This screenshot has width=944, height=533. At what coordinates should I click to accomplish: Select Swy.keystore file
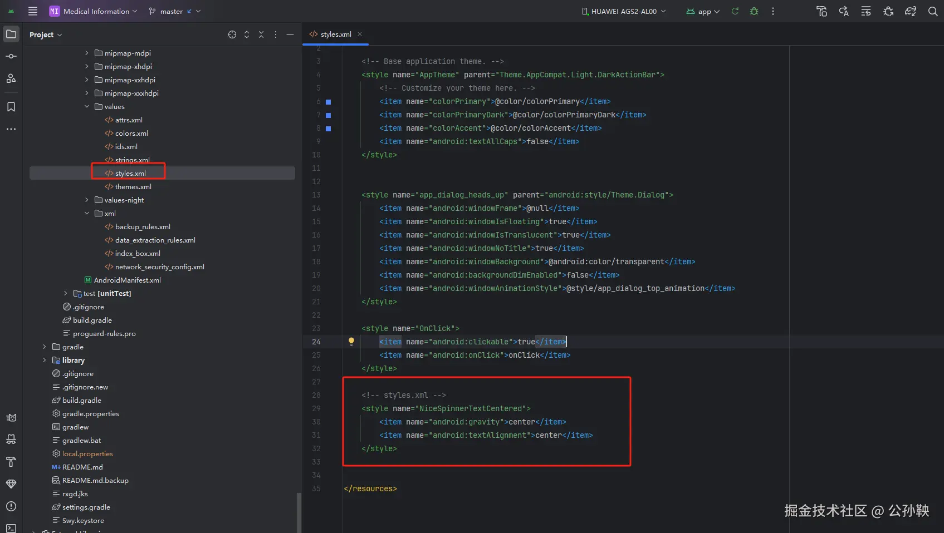tap(83, 520)
